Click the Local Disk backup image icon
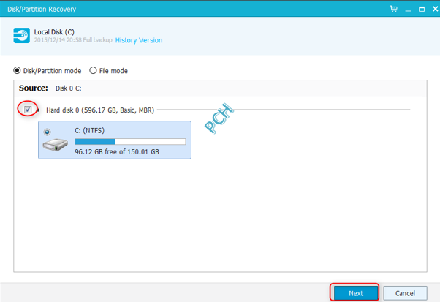 [21, 35]
